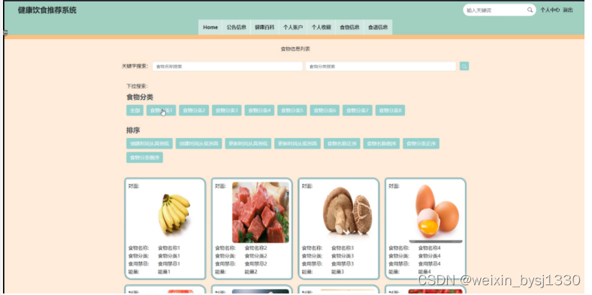Sort by 创建时间从低到高
This screenshot has width=592, height=295.
[199, 143]
